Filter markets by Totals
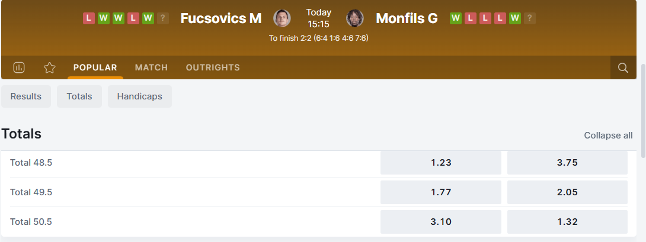646x242 pixels. 79,96
